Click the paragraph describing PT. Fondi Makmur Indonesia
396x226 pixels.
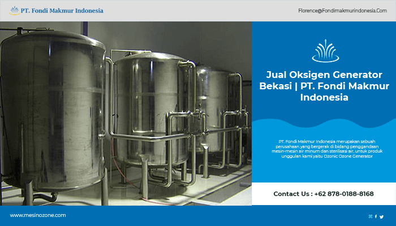click(x=327, y=149)
